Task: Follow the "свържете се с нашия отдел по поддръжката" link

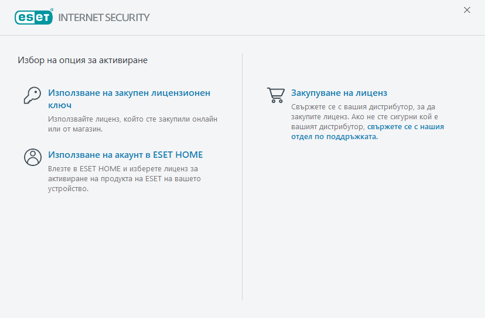Action: 405,126
